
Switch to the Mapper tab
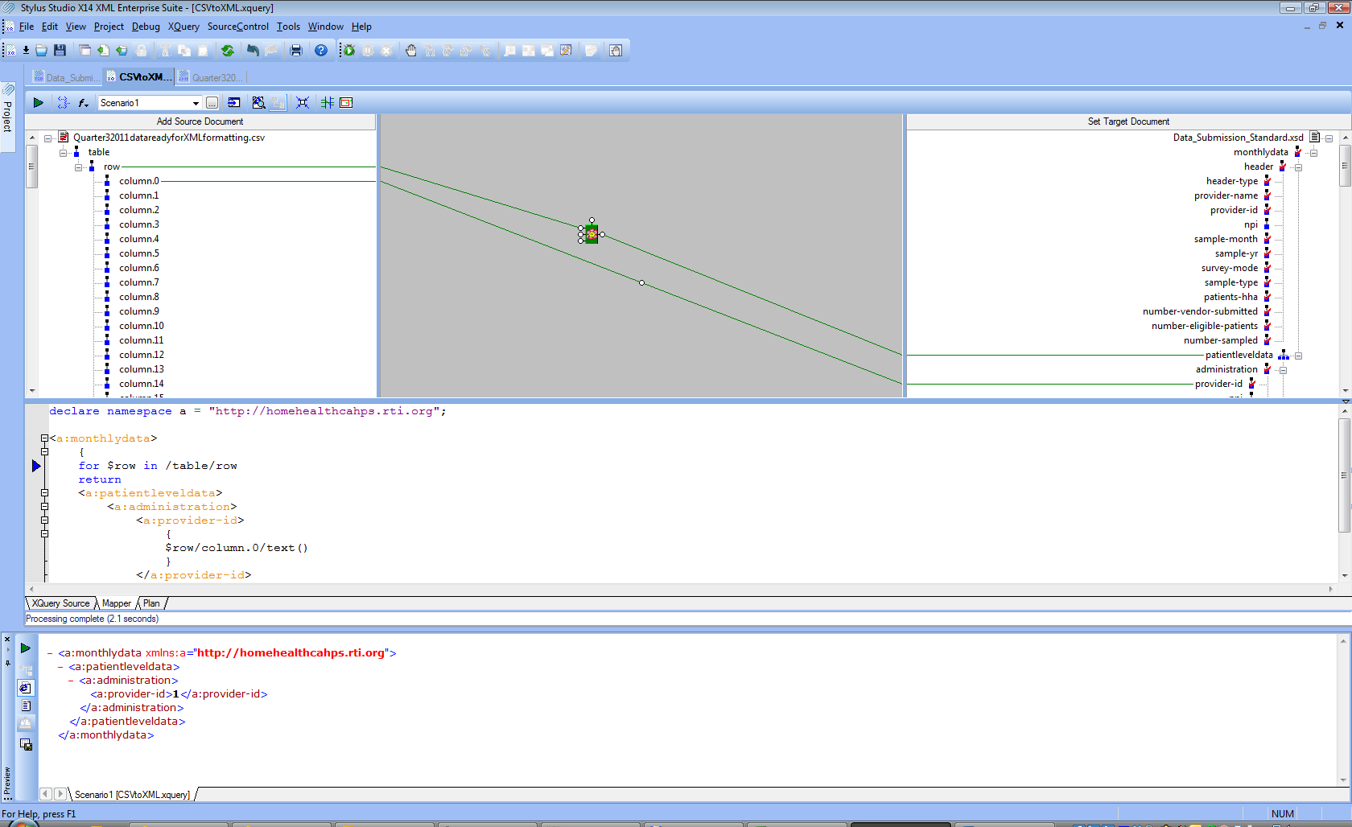click(x=116, y=603)
